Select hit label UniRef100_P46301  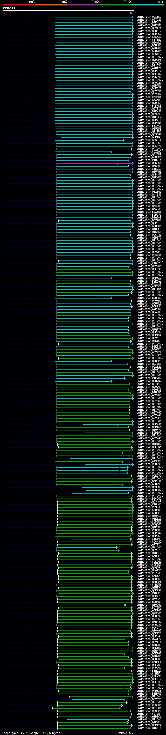[149, 77]
